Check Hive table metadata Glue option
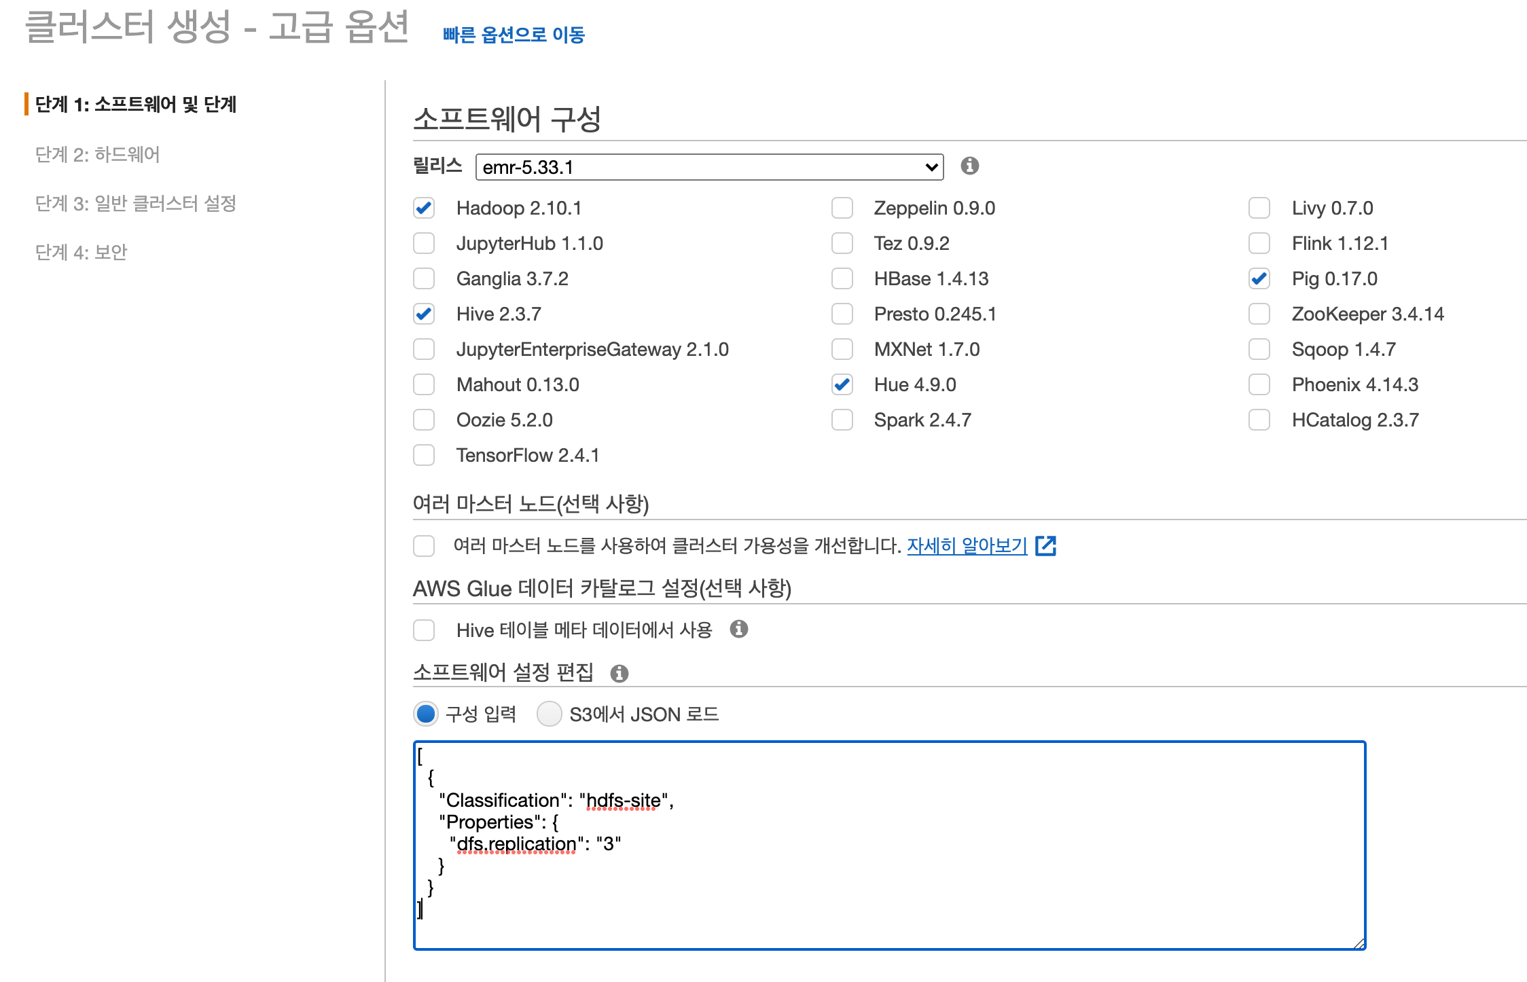 pyautogui.click(x=424, y=630)
